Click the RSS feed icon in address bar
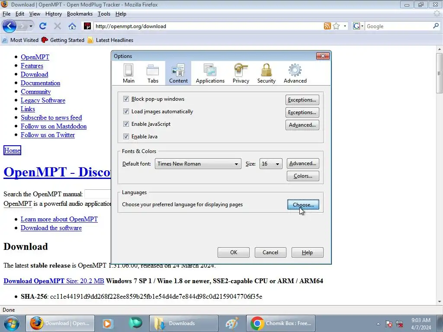Screen dimensions: 443x332 327,26
